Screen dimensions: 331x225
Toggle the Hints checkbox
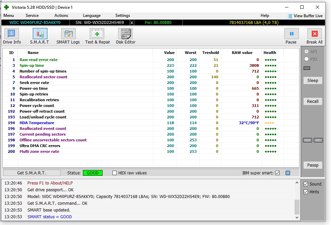(x=306, y=192)
